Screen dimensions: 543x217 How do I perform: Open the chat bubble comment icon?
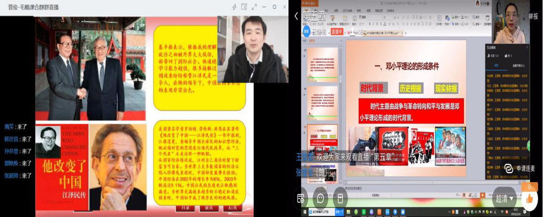pos(320,198)
